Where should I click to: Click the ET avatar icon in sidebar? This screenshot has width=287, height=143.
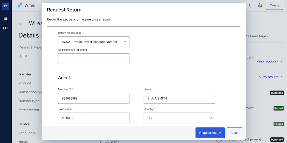(x=5, y=6)
